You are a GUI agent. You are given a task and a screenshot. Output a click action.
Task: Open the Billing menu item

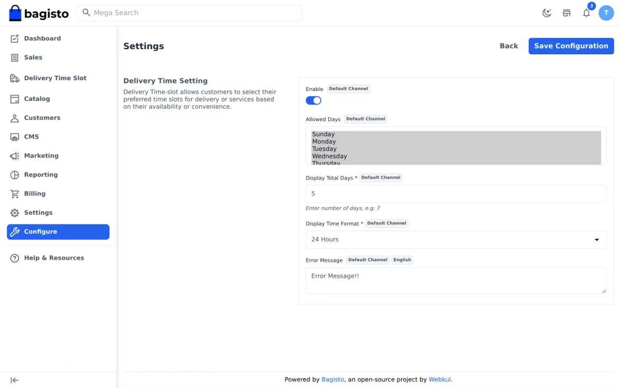[x=58, y=193]
